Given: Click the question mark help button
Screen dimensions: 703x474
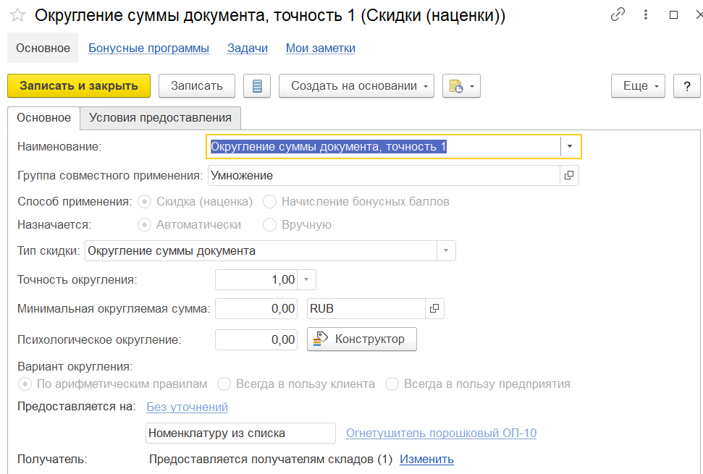Looking at the screenshot, I should click(x=686, y=85).
